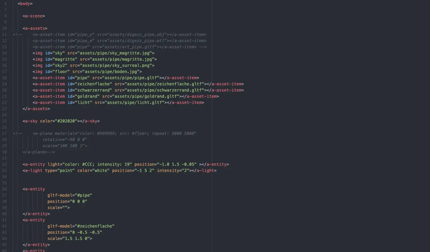The height and width of the screenshot is (252, 430).
Task: Place cursor in sky_magritte.jpg file path
Action: click(115, 53)
